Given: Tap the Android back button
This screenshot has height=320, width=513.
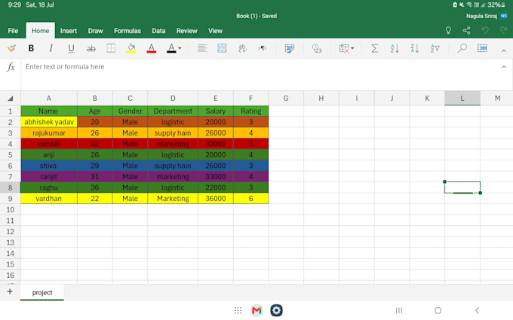Looking at the screenshot, I should pyautogui.click(x=477, y=310).
